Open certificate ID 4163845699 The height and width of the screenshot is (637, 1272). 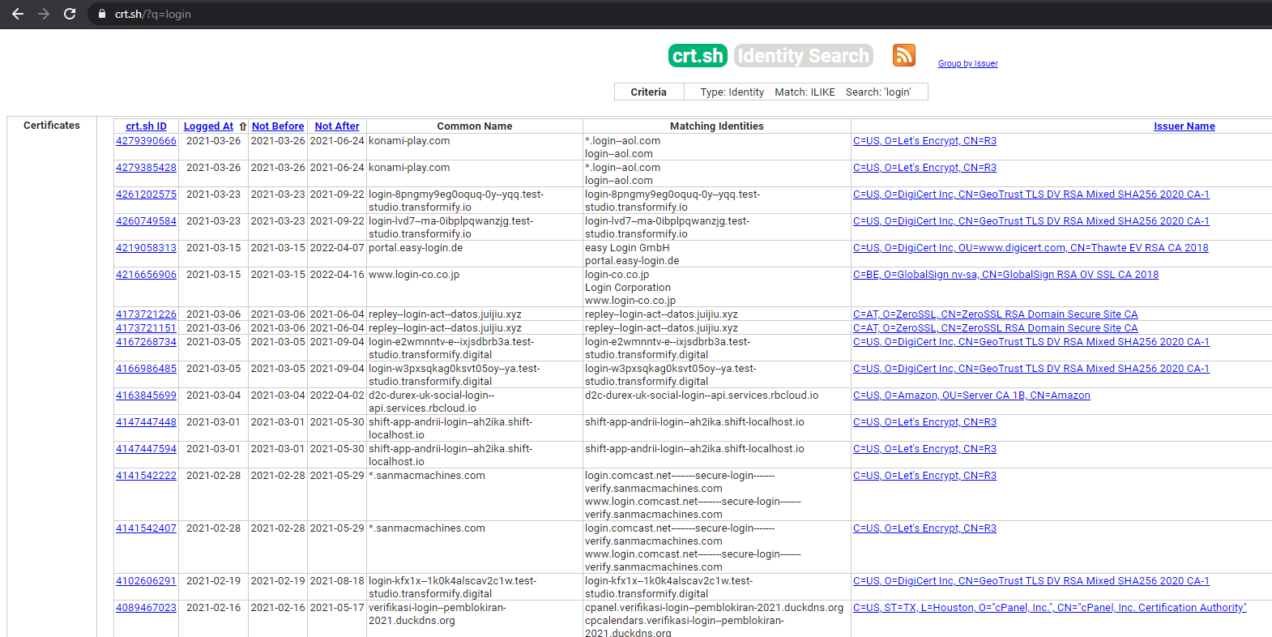point(146,395)
